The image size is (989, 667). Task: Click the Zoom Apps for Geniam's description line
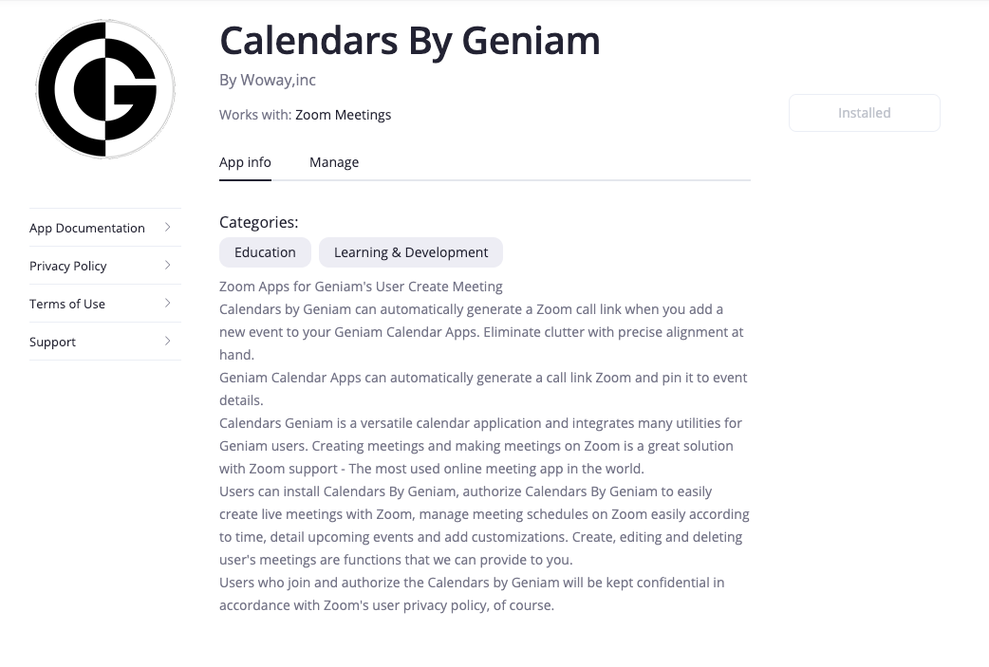click(361, 287)
